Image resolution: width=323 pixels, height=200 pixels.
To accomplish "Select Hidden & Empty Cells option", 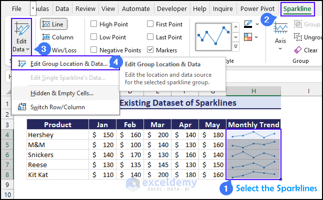I will point(61,93).
